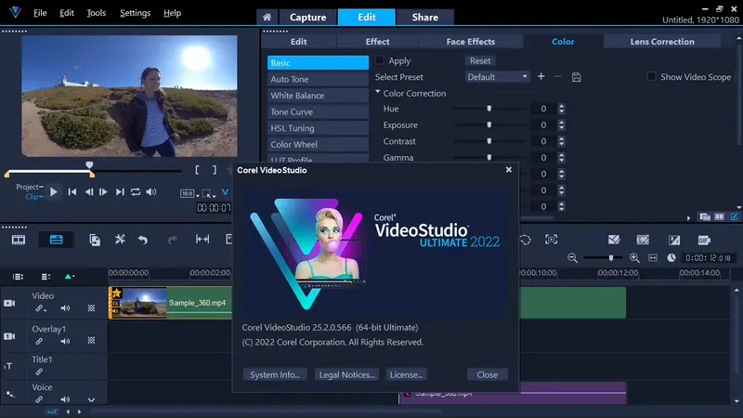Close the about dialog with Close button

click(x=487, y=374)
